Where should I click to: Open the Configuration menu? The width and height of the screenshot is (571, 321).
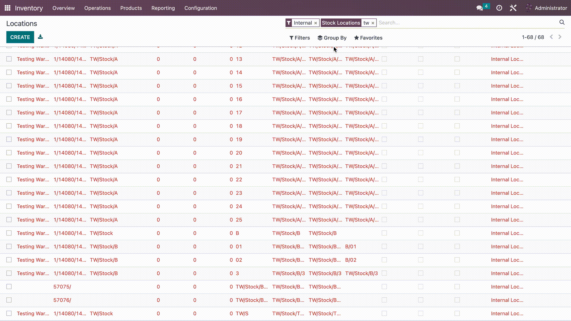point(200,8)
